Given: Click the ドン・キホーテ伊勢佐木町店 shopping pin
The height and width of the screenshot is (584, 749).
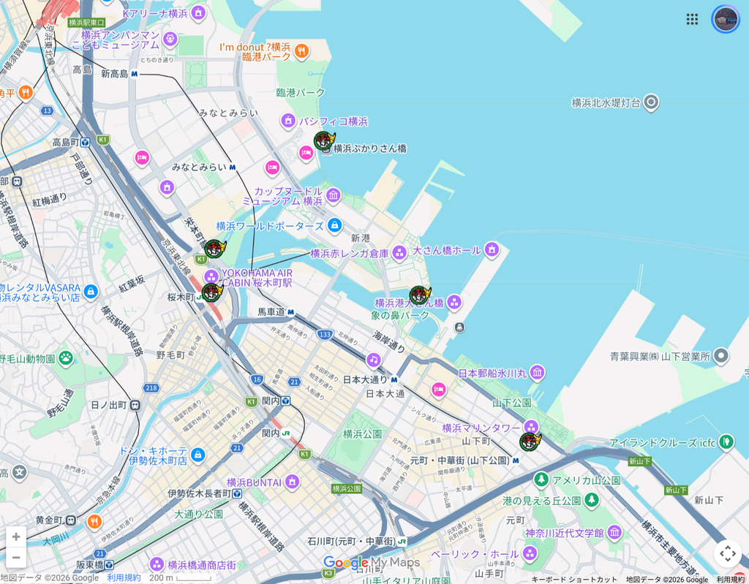Looking at the screenshot, I should coord(198,455).
